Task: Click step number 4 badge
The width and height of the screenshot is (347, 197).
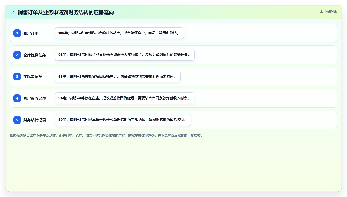Action: click(17, 98)
